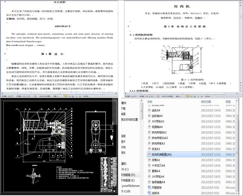Click right arrow of right Word horizontal scrollbar
Image resolution: width=243 pixels, height=196 pixels.
coord(237,93)
